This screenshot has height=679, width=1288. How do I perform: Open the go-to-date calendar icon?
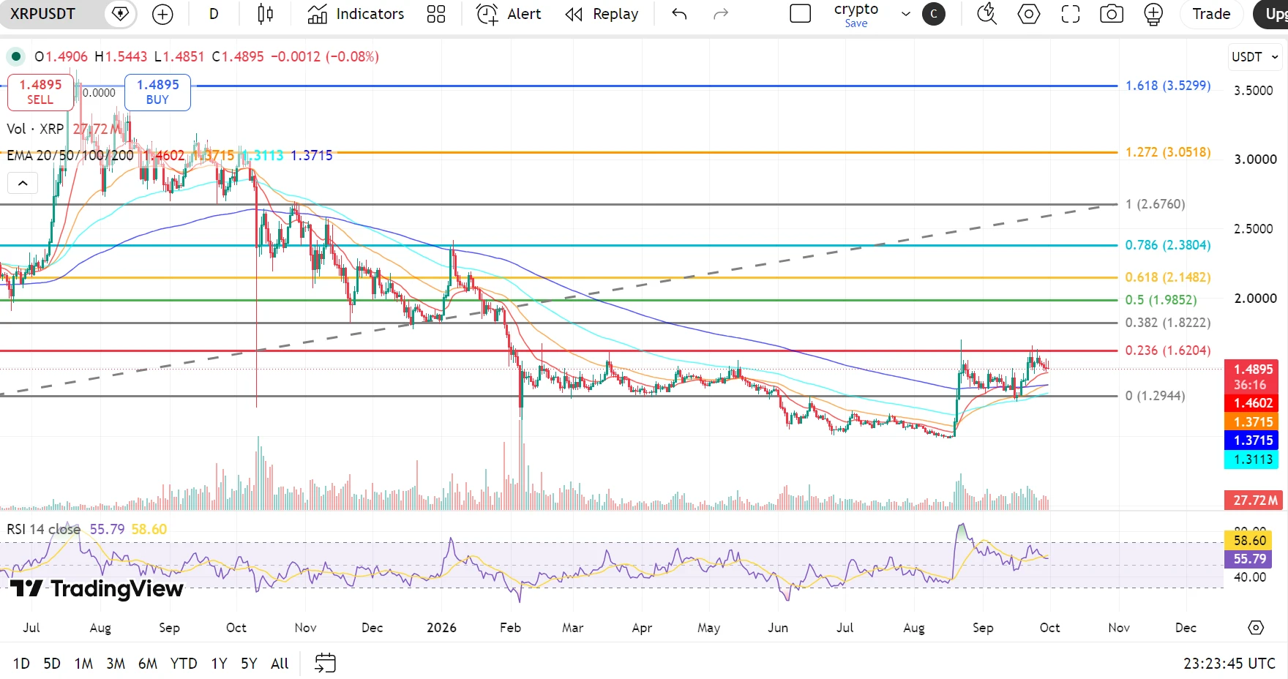point(325,664)
